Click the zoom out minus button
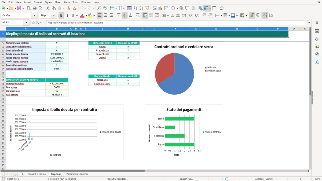This screenshot has width=322, height=181. (x=290, y=179)
